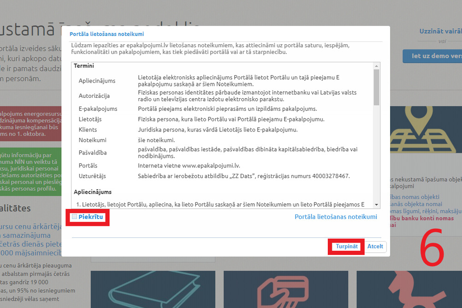Open the Portāla lietošanas noteikumi link below the terms box
The image size is (462, 308).
pos(336,217)
